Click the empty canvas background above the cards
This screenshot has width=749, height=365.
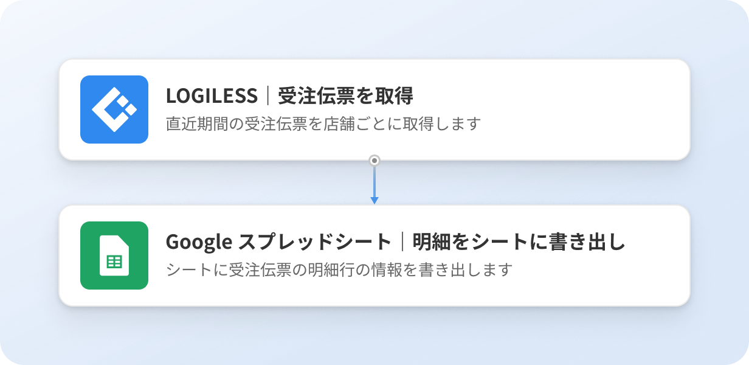click(374, 29)
